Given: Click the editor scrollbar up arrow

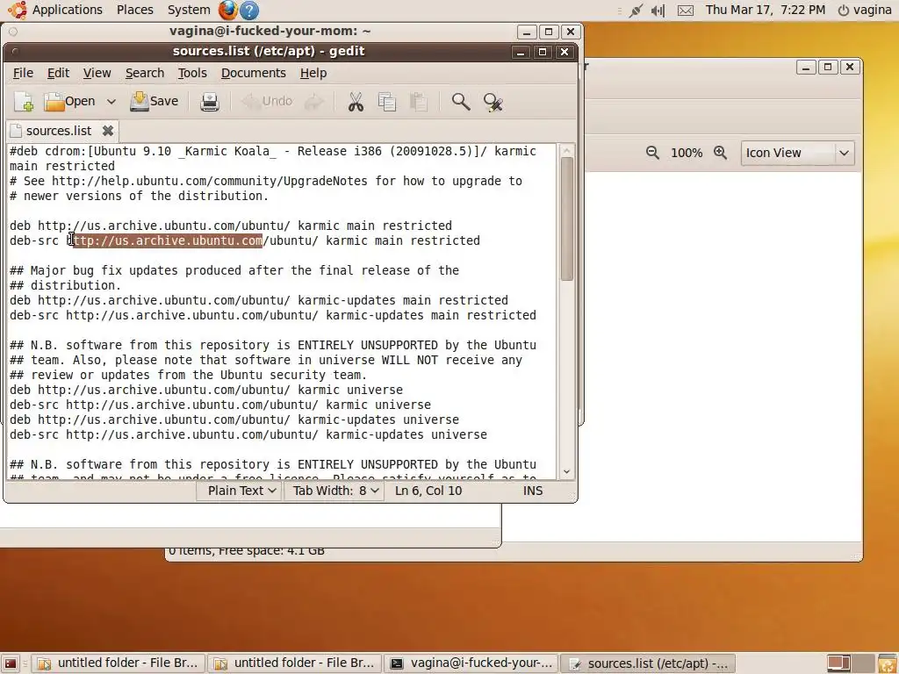Looking at the screenshot, I should pyautogui.click(x=566, y=151).
